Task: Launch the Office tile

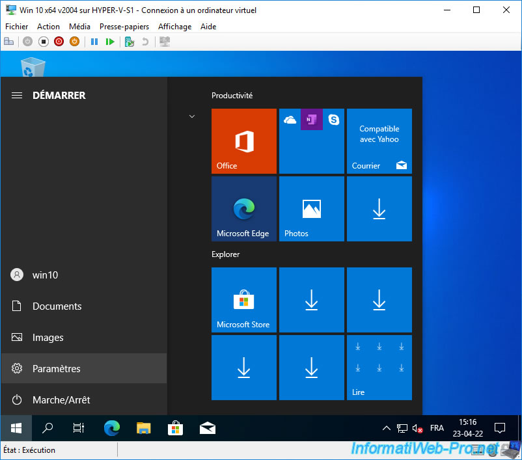Action: [x=244, y=141]
